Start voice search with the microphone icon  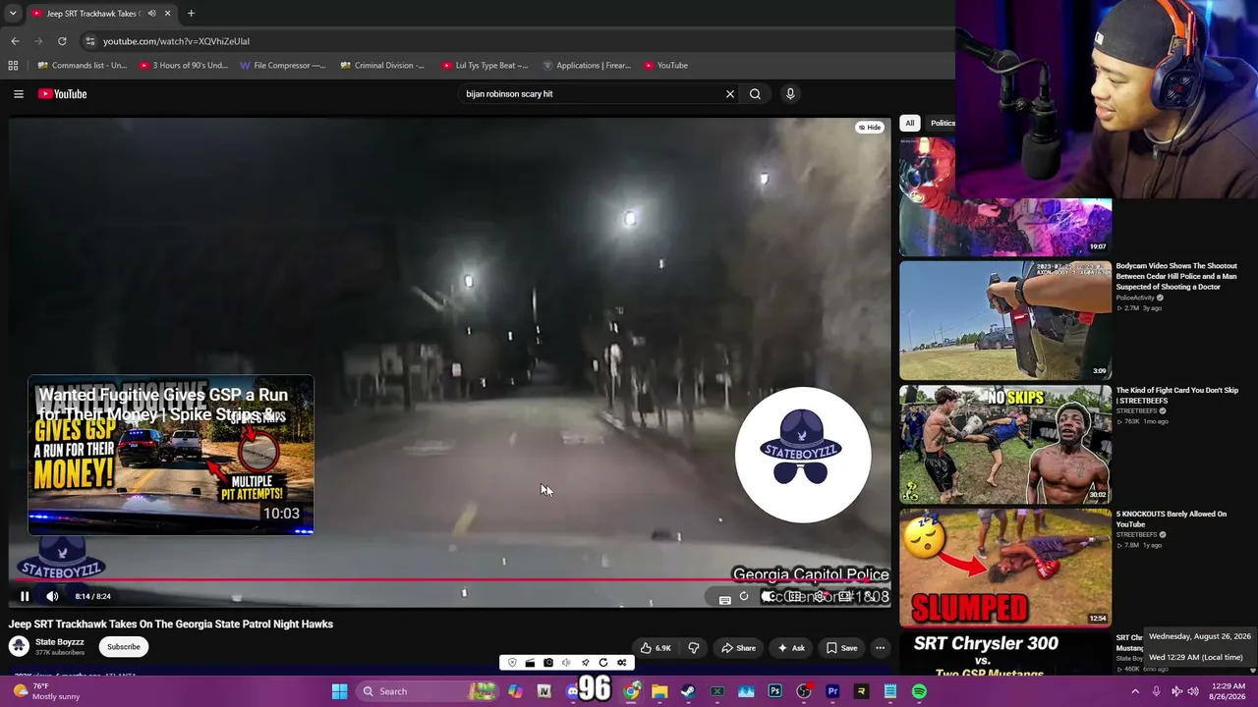coord(790,94)
